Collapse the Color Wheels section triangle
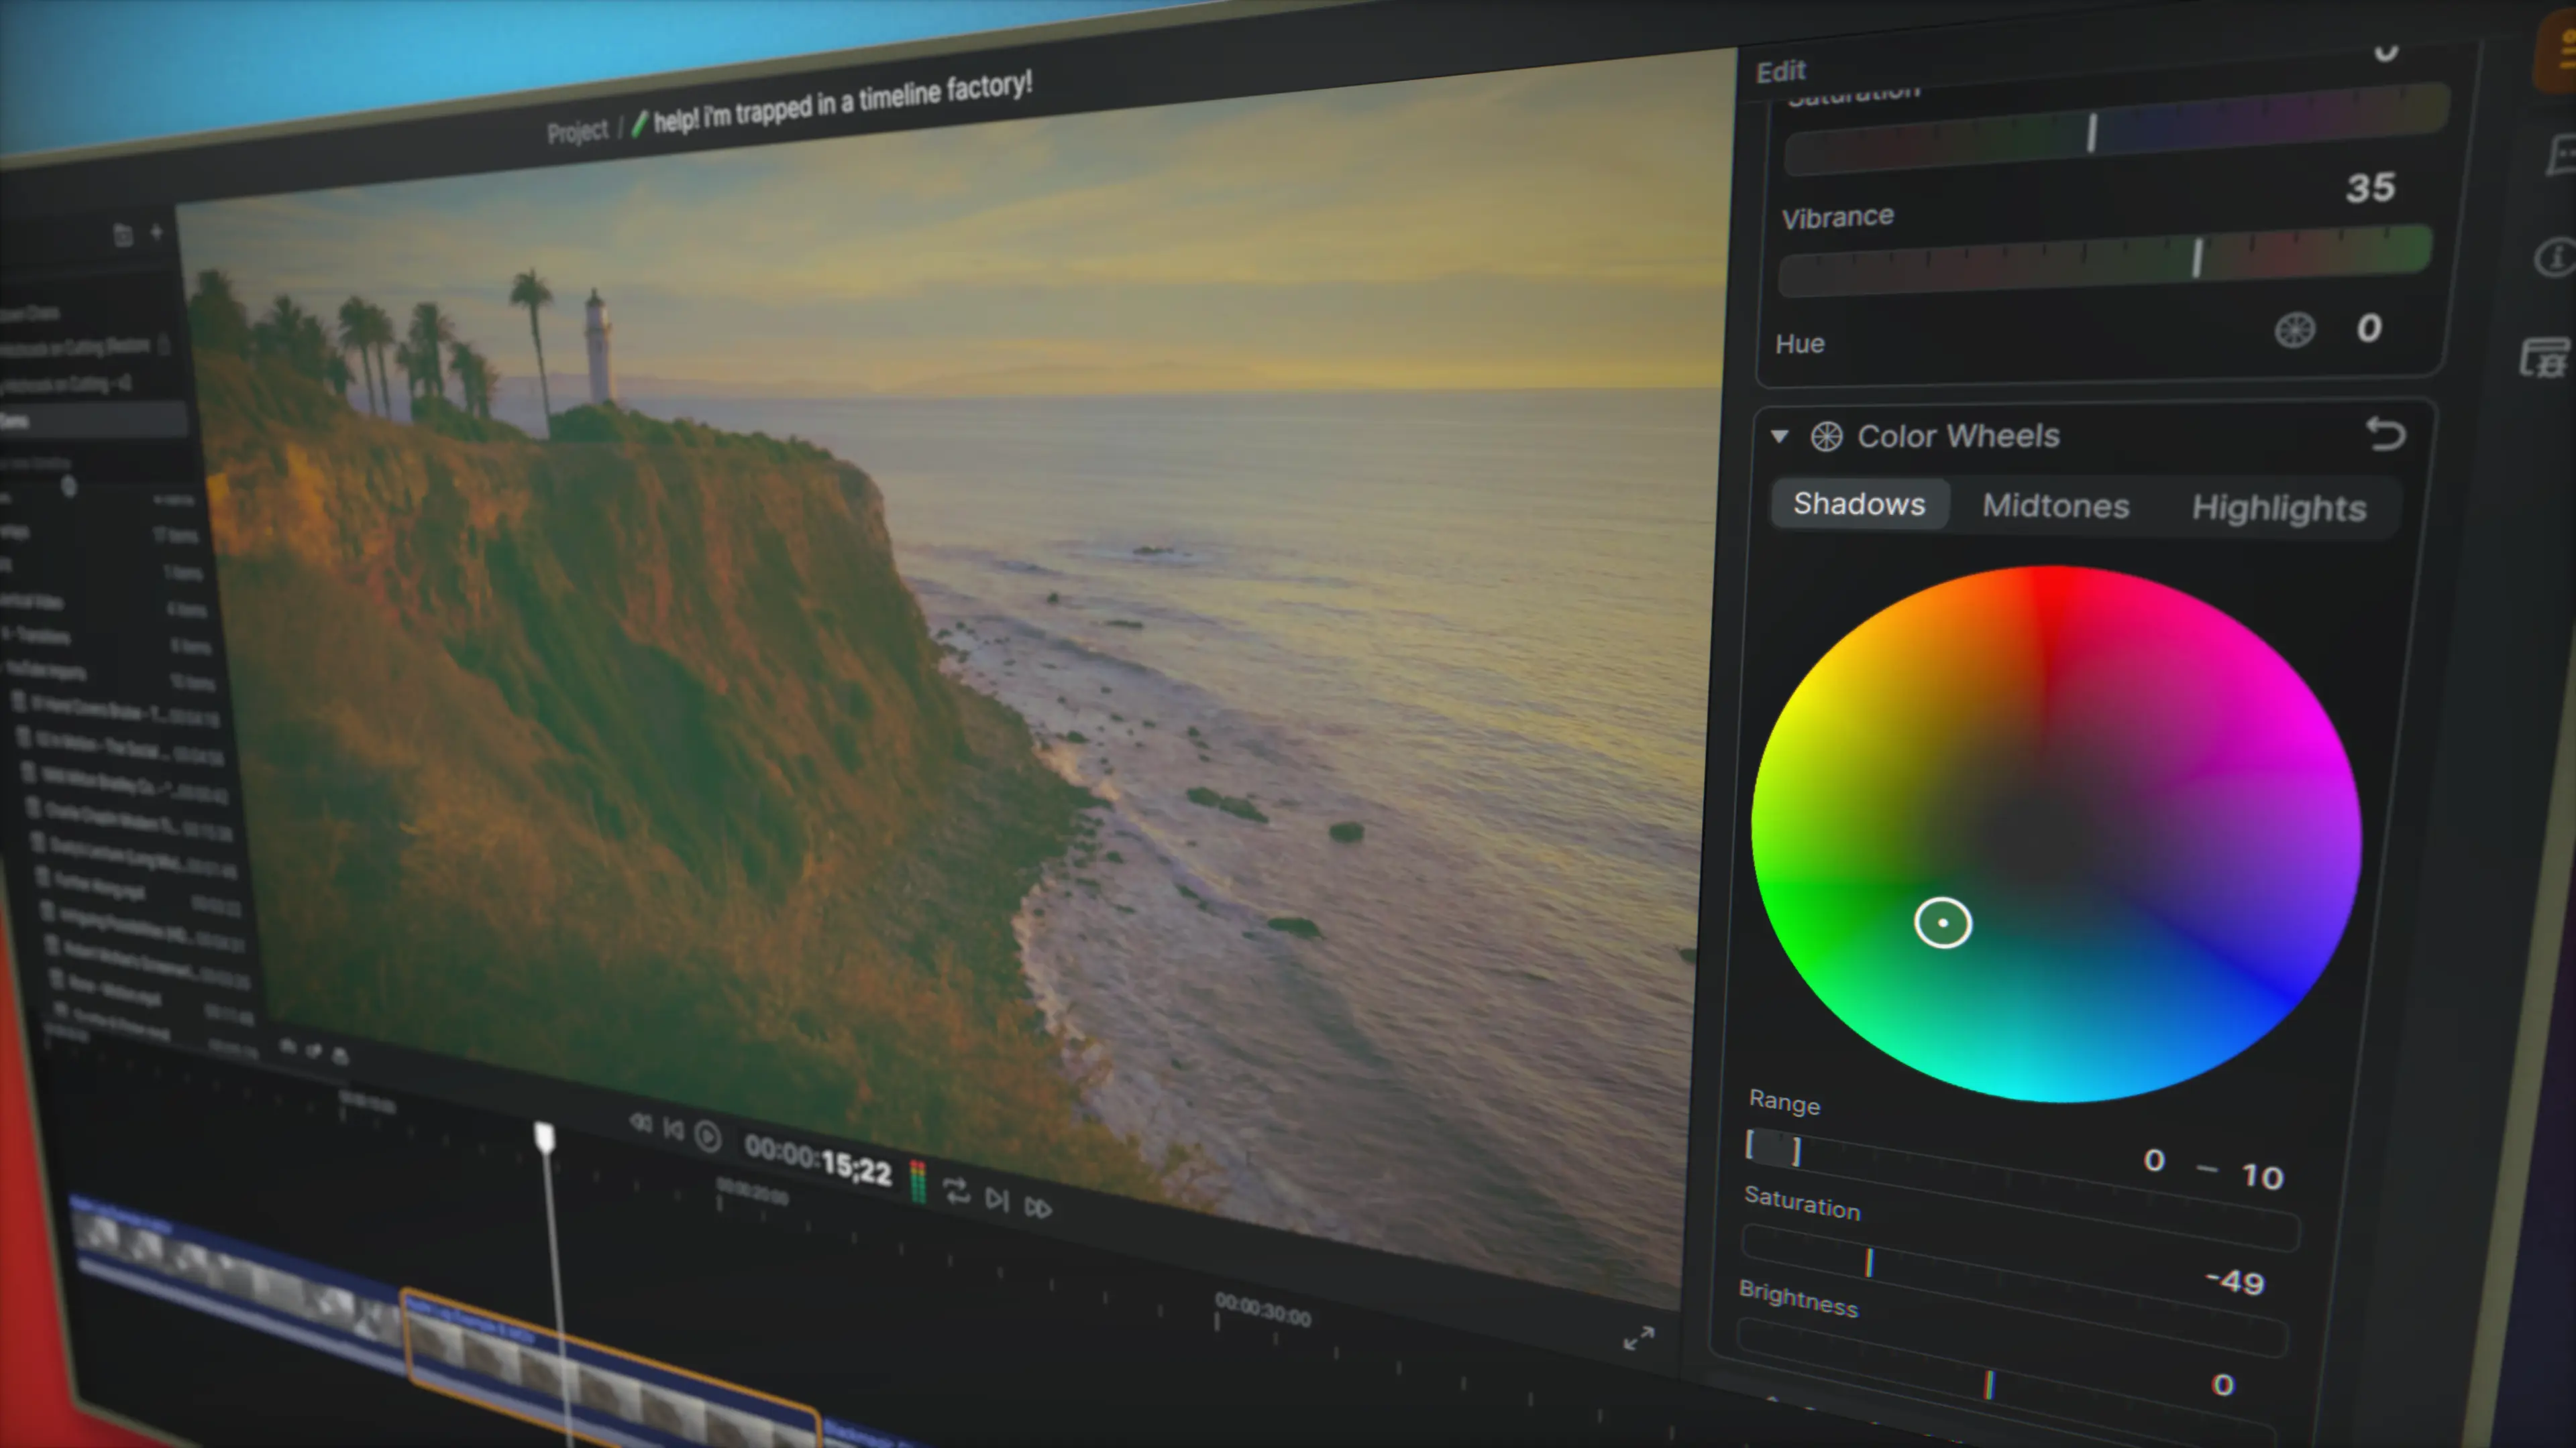The height and width of the screenshot is (1448, 2576). pyautogui.click(x=1779, y=436)
